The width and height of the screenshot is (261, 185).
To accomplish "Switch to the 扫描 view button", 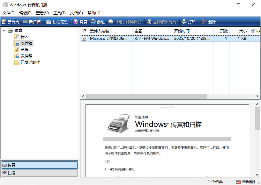I will [x=40, y=173].
